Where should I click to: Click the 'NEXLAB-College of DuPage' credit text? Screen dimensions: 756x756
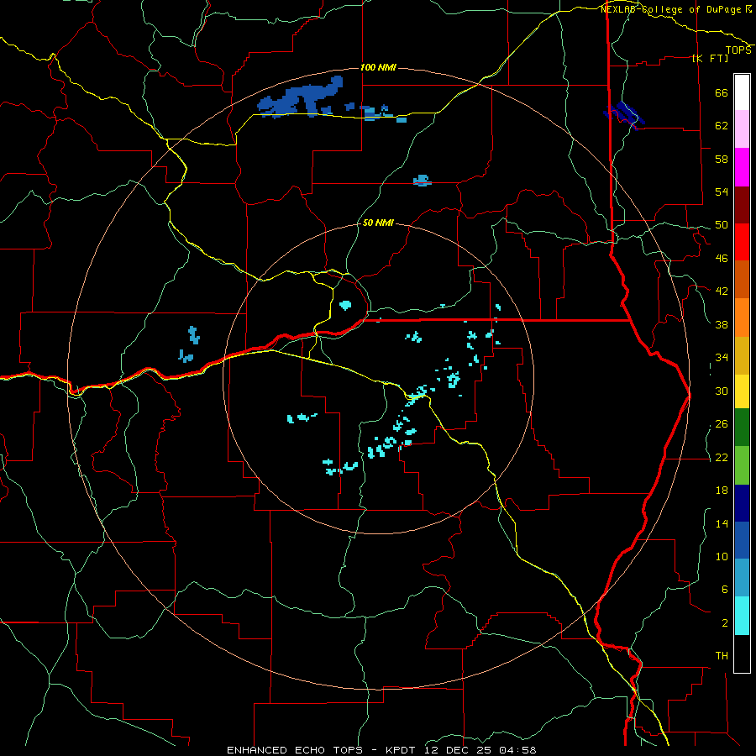pyautogui.click(x=672, y=9)
